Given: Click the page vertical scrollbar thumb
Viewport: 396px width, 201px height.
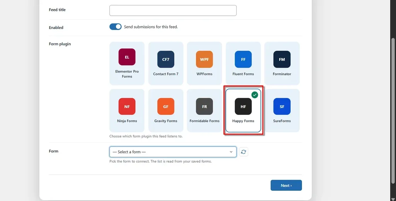Looking at the screenshot, I should tap(393, 111).
